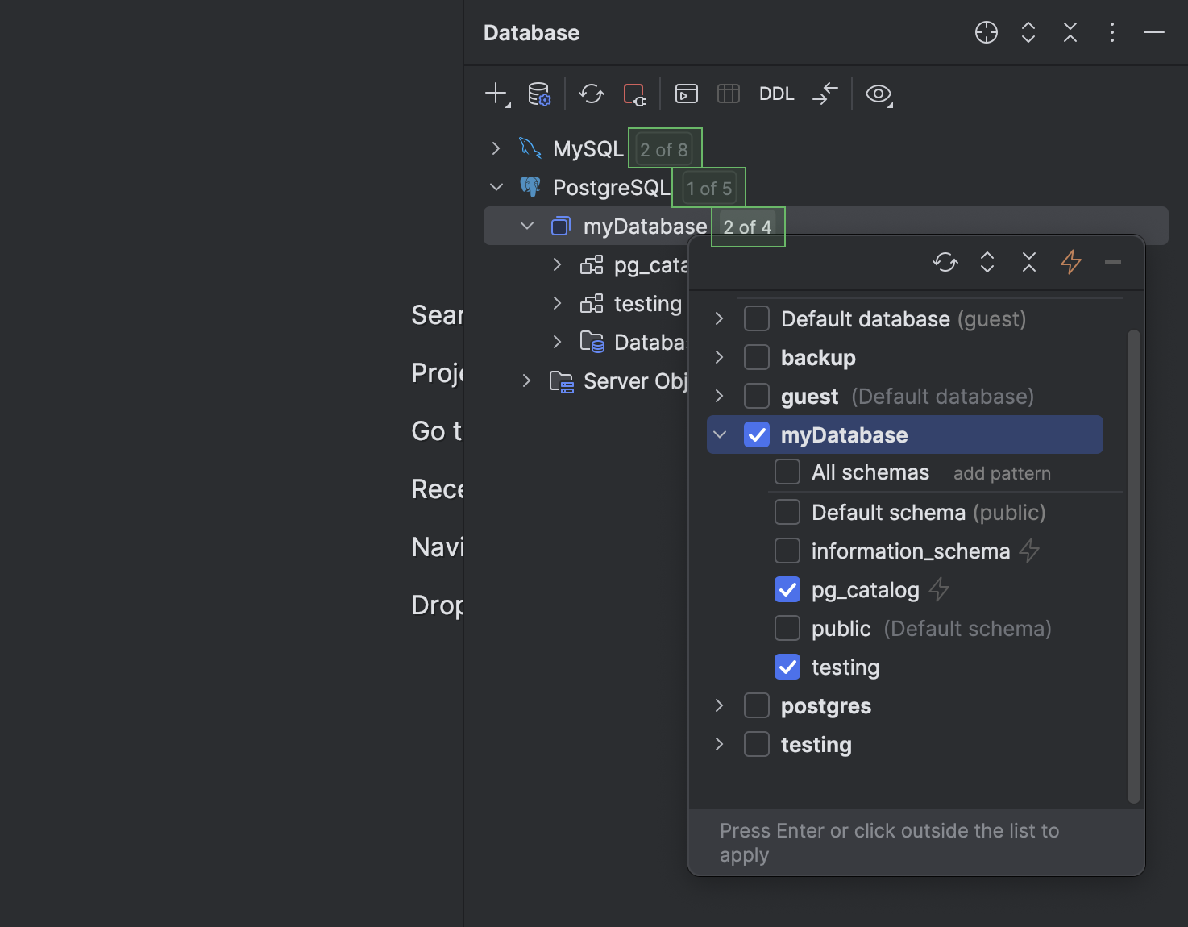Screen dimensions: 1188x927
Task: Click the add pattern link
Action: pos(1001,473)
